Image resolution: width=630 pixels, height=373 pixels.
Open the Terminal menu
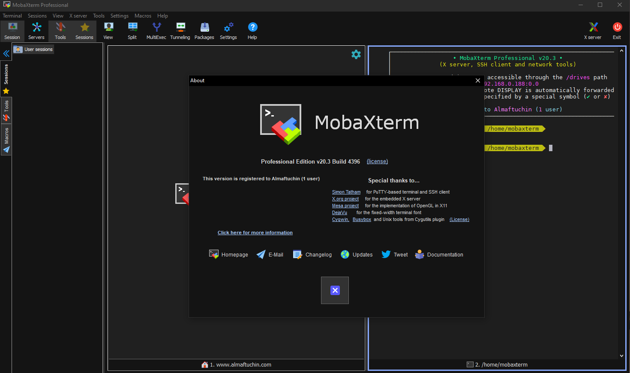[12, 16]
